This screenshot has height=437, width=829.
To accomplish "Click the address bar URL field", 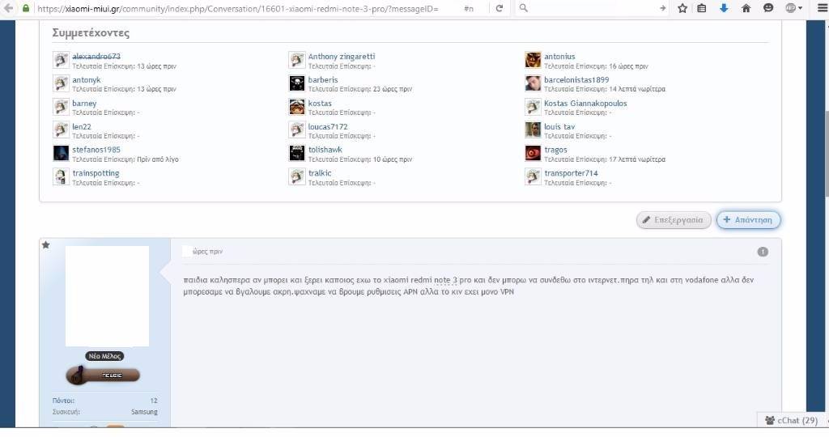I will (x=243, y=8).
